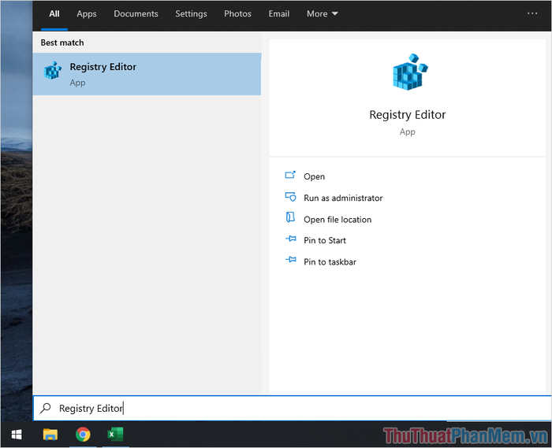Click the Open file location icon
Image resolution: width=552 pixels, height=448 pixels.
290,217
